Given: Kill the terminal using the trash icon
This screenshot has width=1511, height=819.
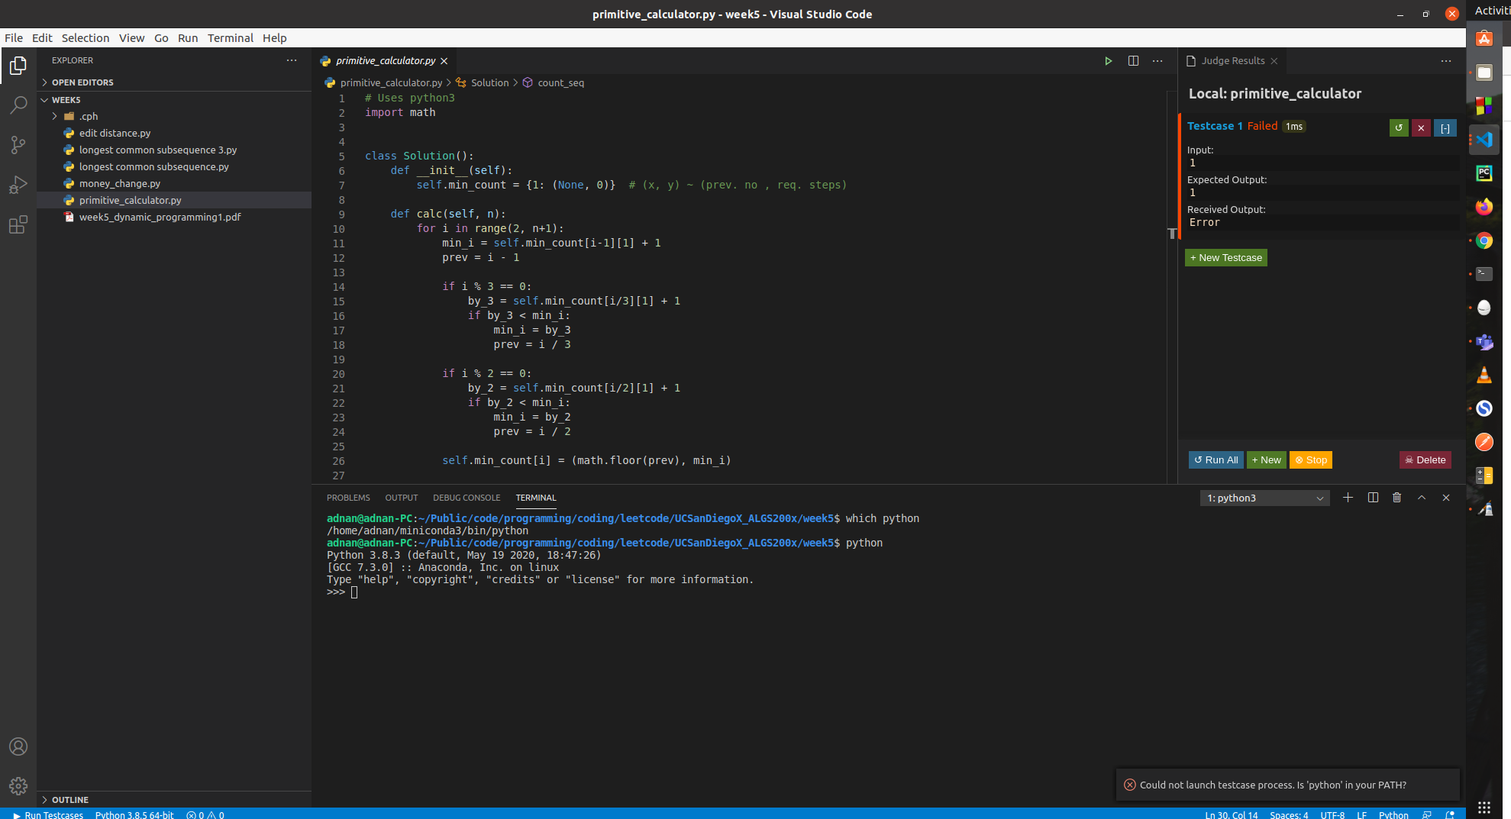Looking at the screenshot, I should click(x=1396, y=498).
